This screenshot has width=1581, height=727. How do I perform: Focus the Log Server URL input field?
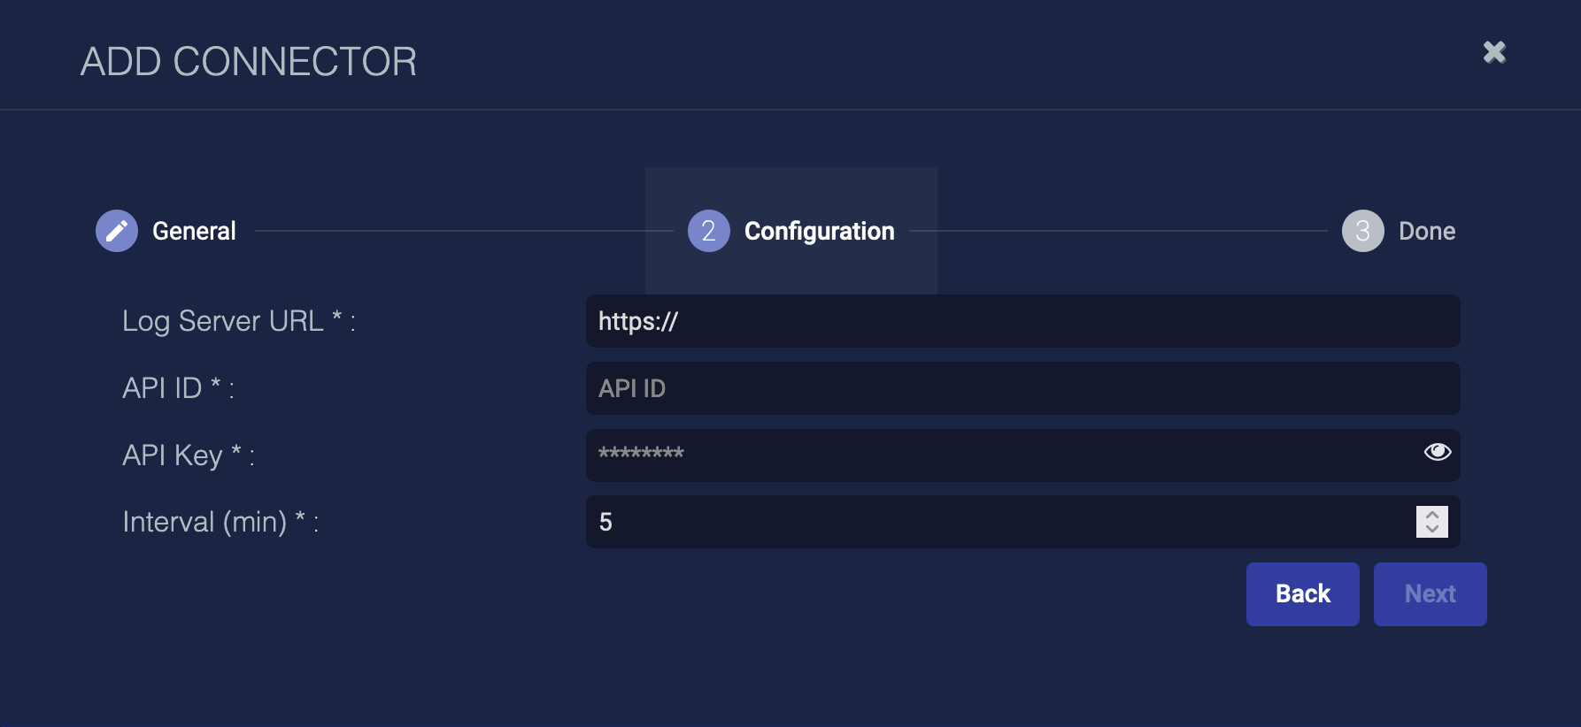[1022, 321]
